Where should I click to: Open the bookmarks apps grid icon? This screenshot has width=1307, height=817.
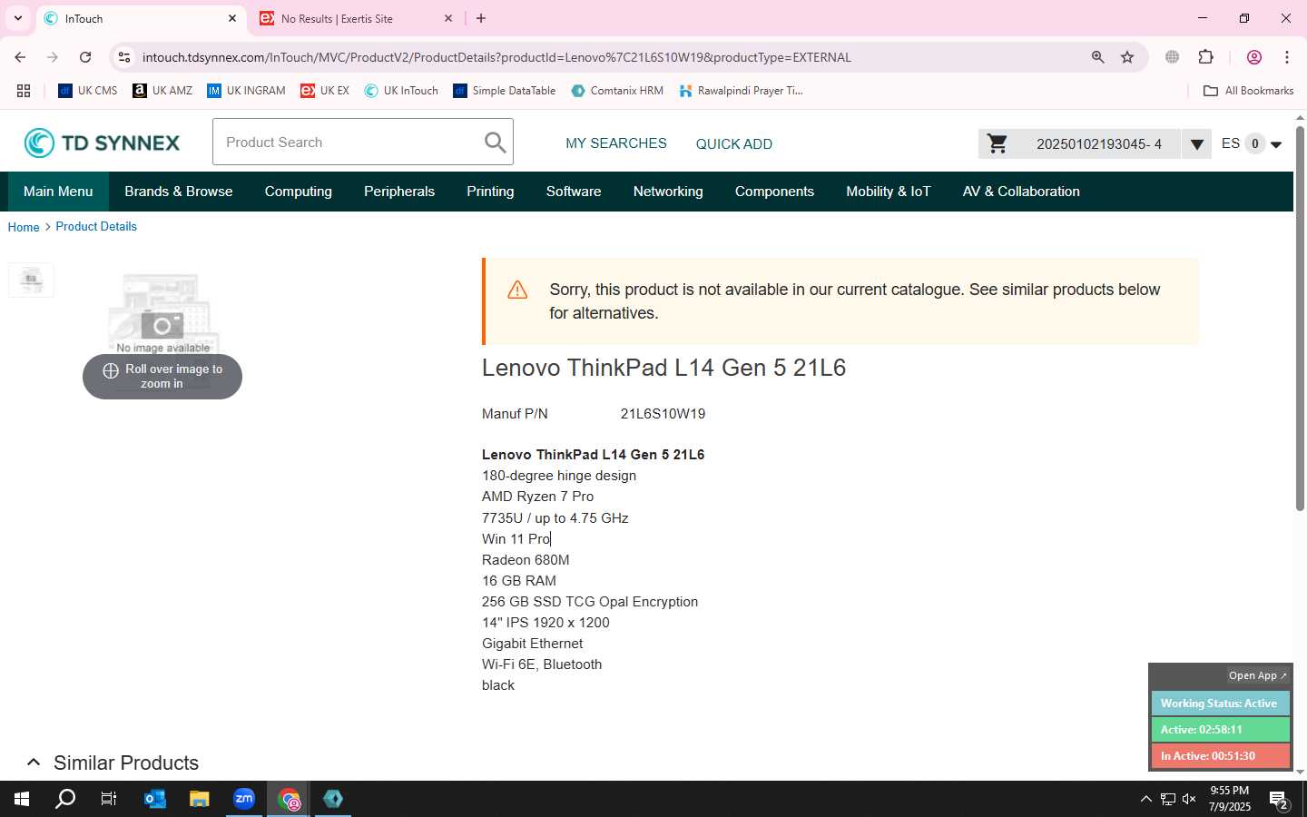tap(24, 91)
